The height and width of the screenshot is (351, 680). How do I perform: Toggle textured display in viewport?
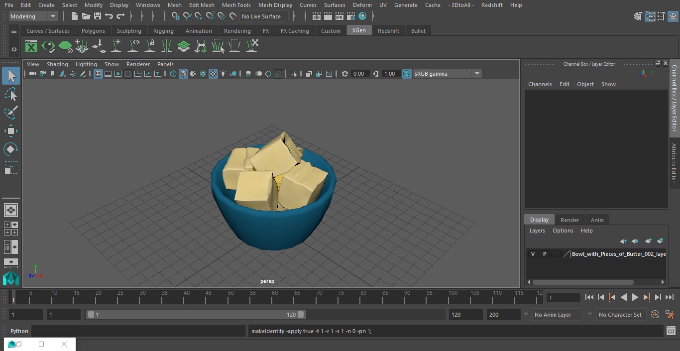pos(213,74)
